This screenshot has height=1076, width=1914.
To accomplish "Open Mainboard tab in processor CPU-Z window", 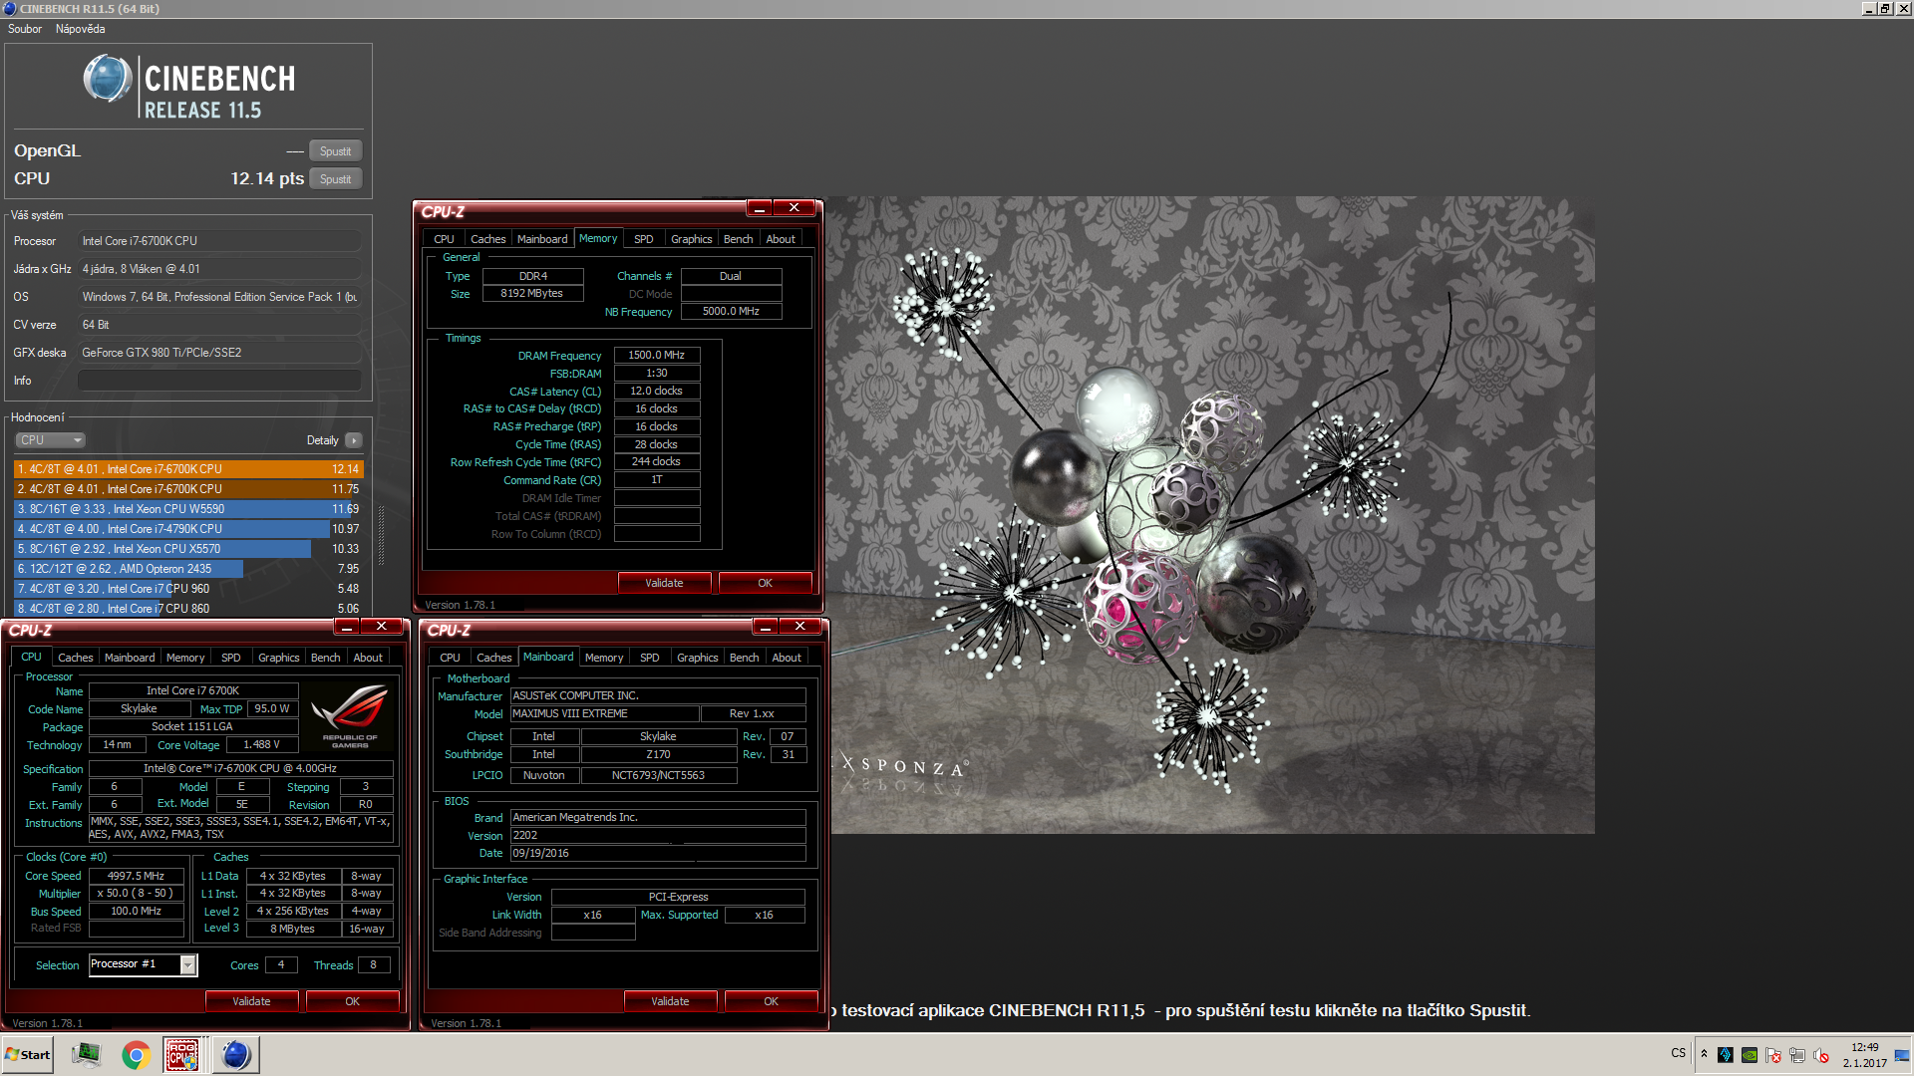I will [130, 658].
